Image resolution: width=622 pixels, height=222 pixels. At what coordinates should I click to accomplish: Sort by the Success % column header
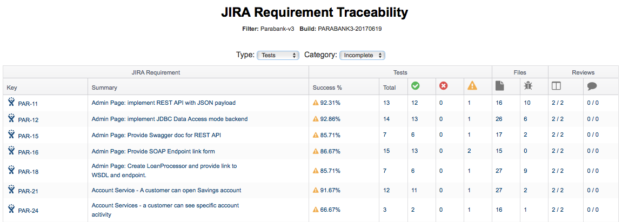point(327,88)
